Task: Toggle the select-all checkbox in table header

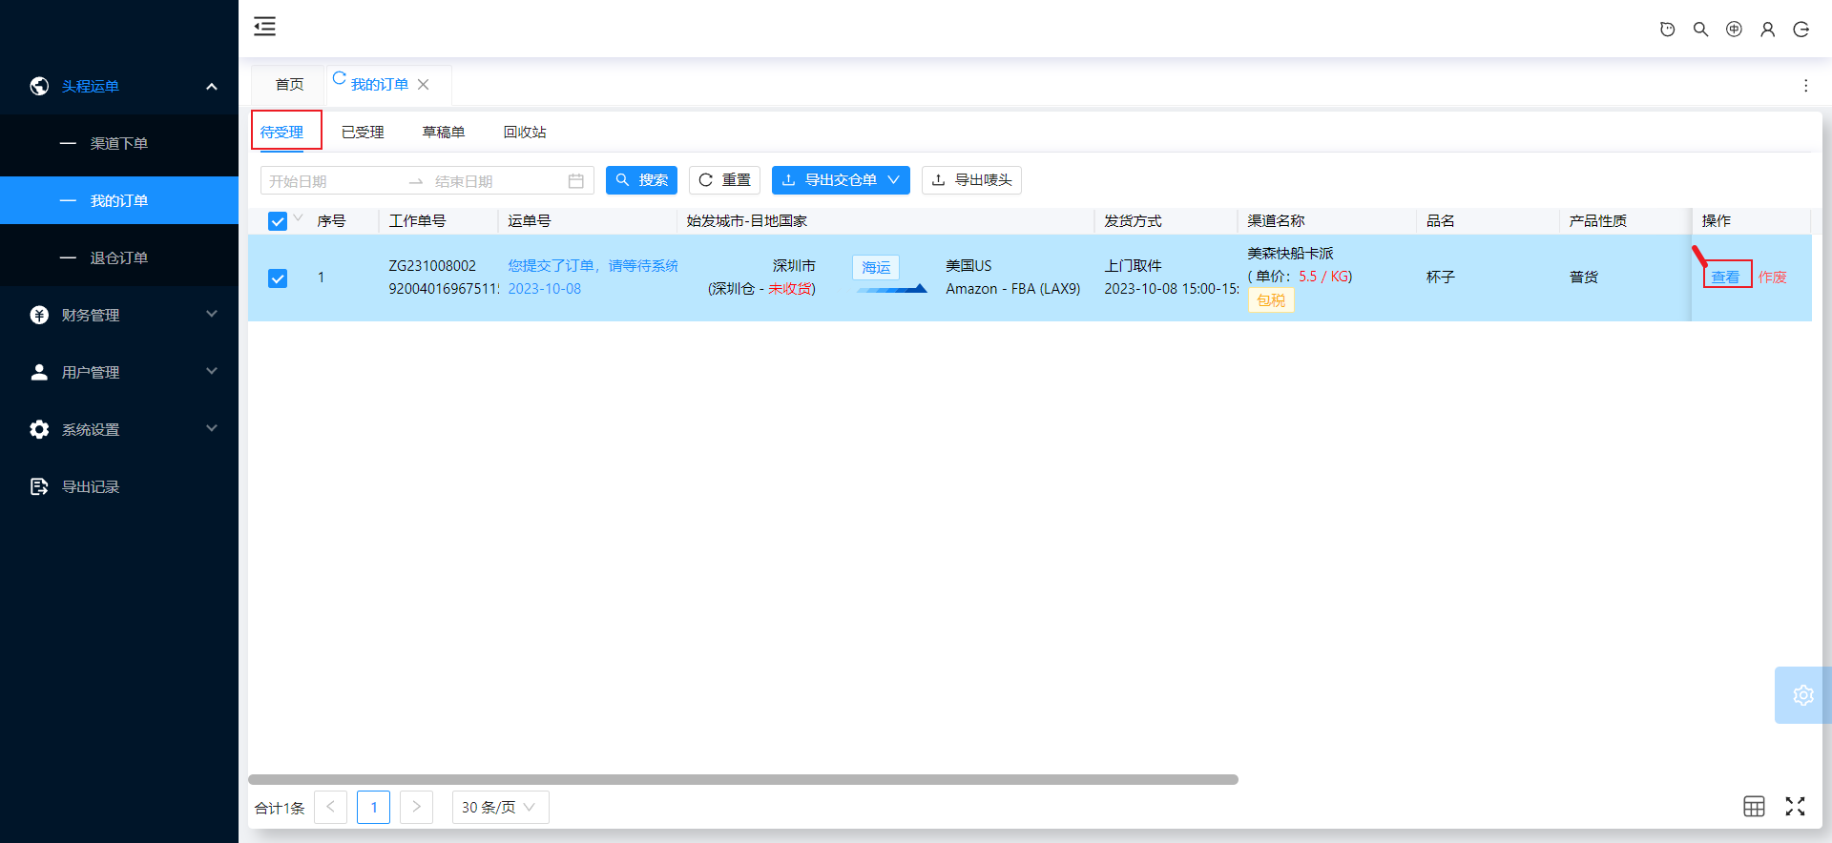Action: pyautogui.click(x=278, y=221)
